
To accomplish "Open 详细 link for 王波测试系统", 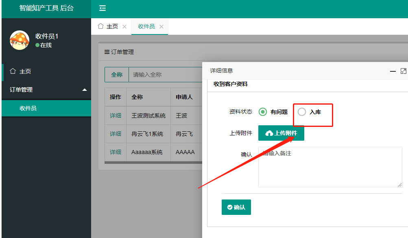I will [116, 116].
